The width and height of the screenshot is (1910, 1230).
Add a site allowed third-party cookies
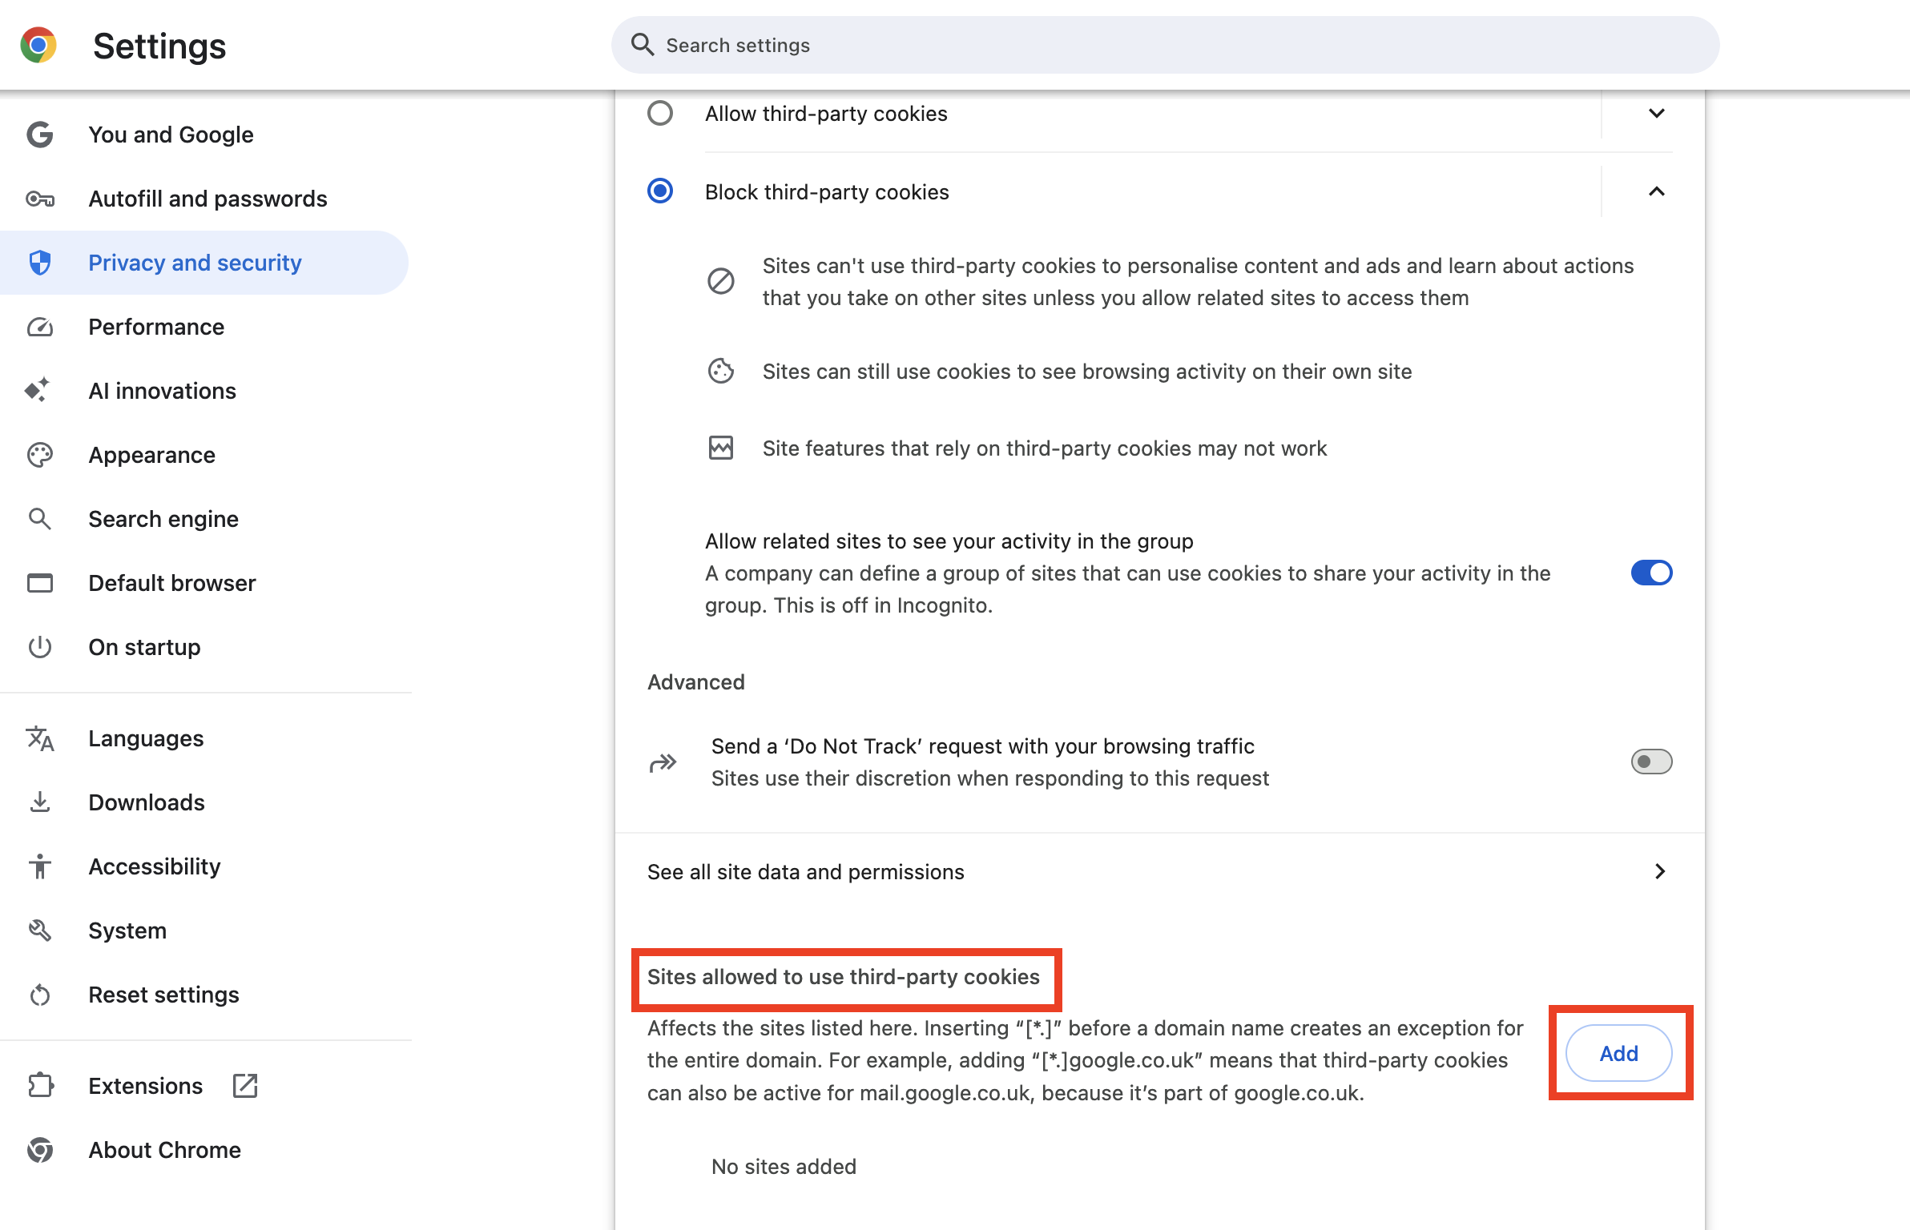(1618, 1053)
